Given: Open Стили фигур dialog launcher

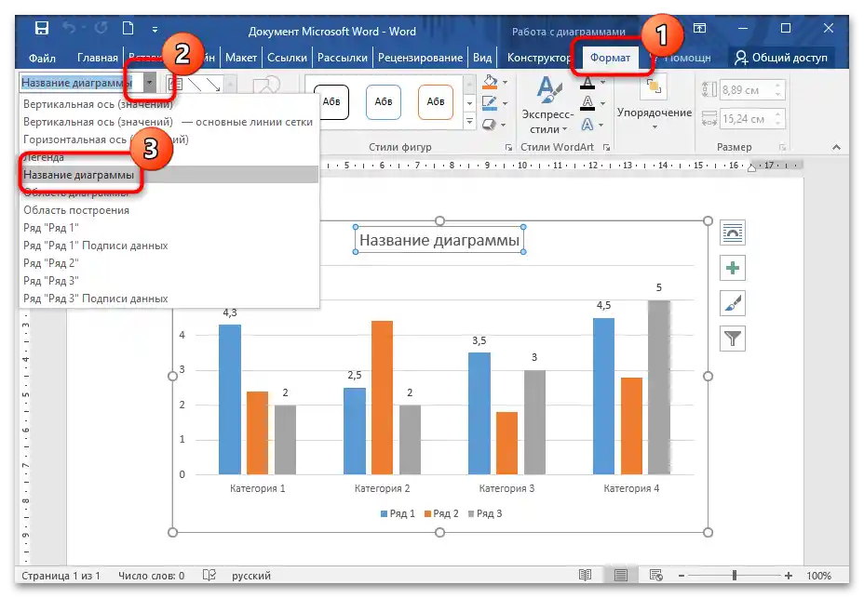Looking at the screenshot, I should [508, 147].
